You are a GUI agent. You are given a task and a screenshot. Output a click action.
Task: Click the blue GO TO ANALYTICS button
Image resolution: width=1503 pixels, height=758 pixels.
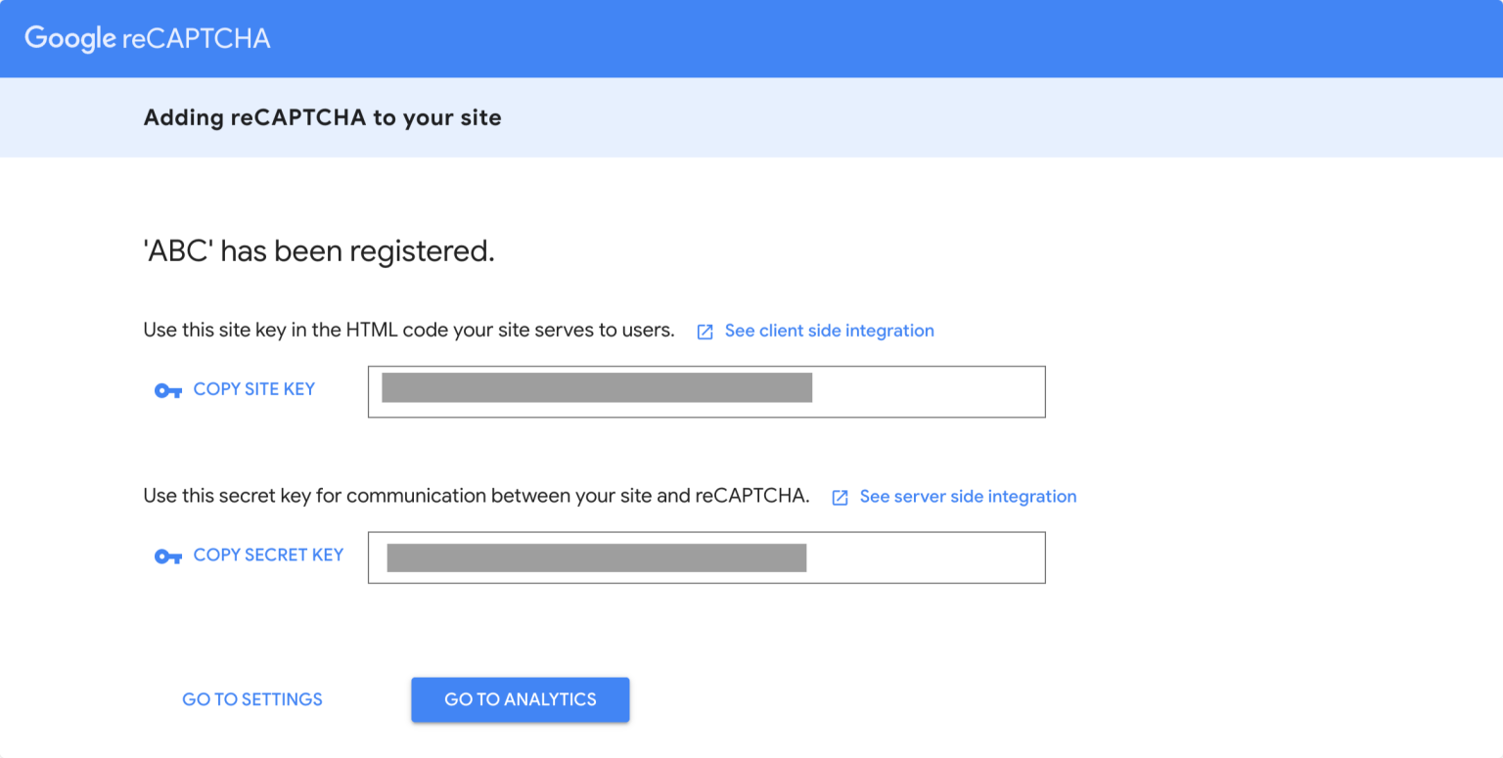coord(520,699)
